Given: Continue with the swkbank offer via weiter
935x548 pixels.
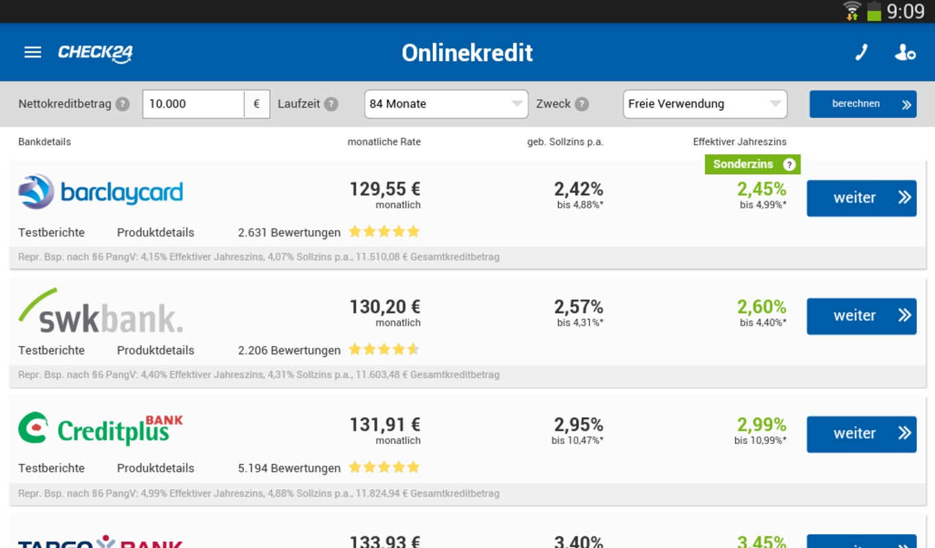Looking at the screenshot, I should [x=862, y=316].
